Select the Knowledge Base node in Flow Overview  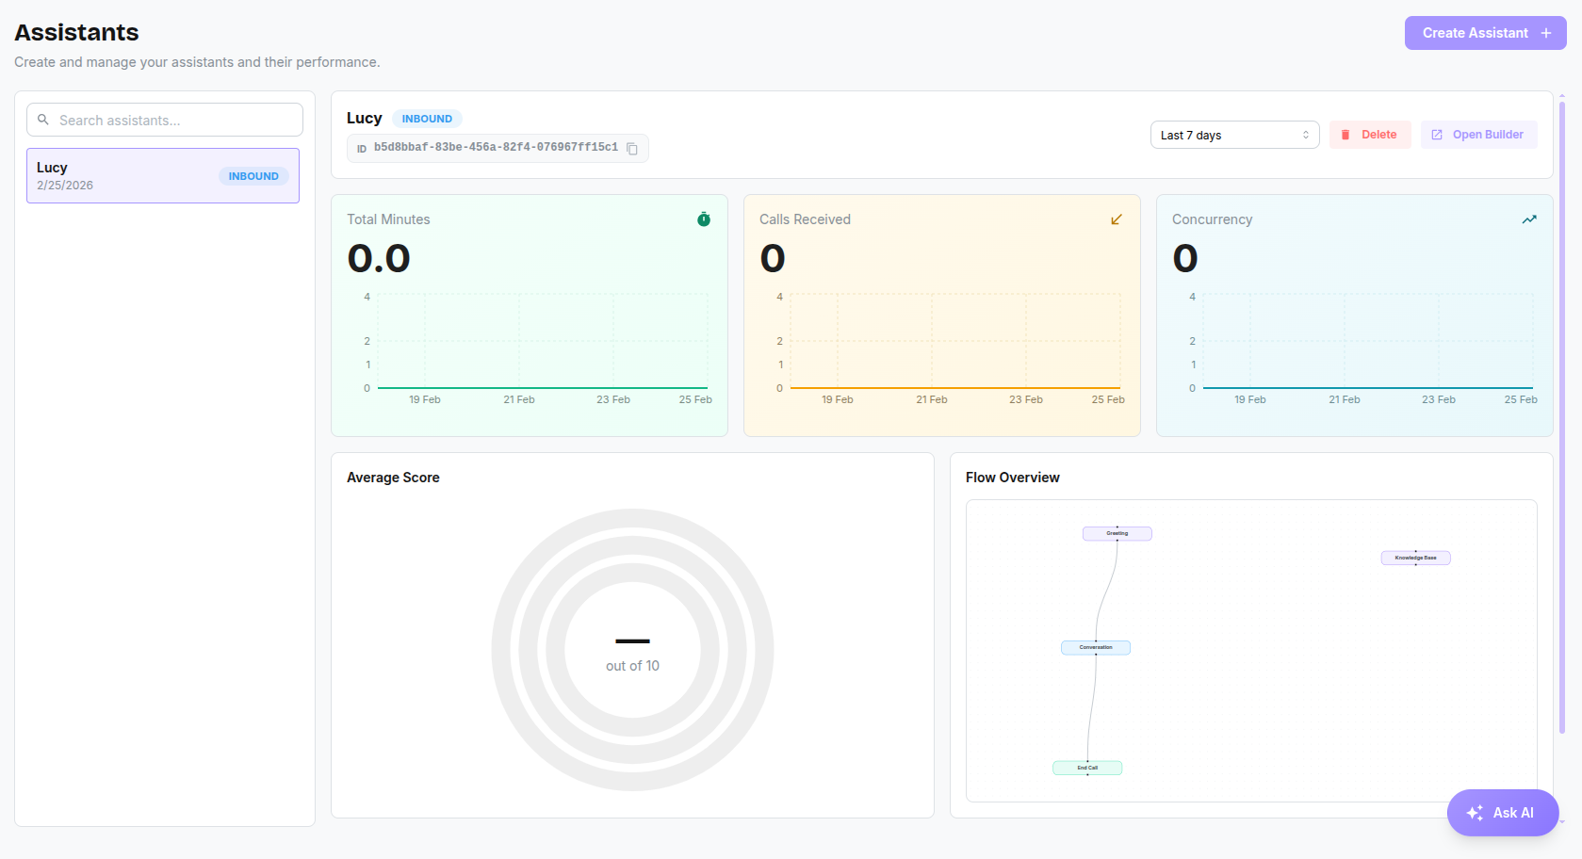coord(1416,558)
